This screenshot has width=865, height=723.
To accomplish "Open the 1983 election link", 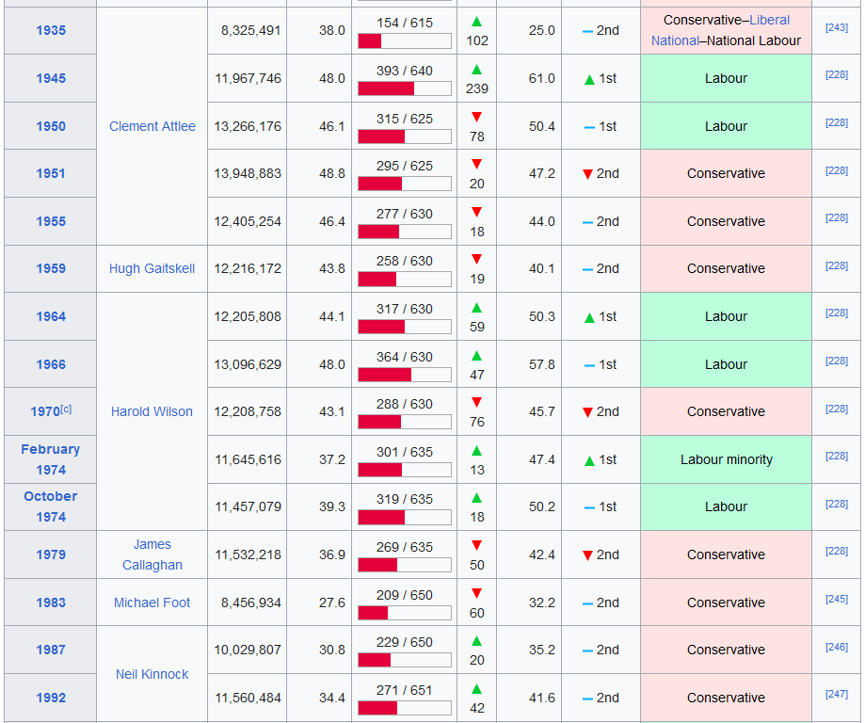I will (x=51, y=602).
